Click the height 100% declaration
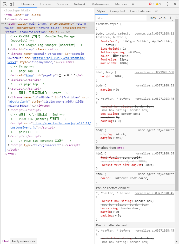This screenshot has height=244, width=179. coord(112,76)
